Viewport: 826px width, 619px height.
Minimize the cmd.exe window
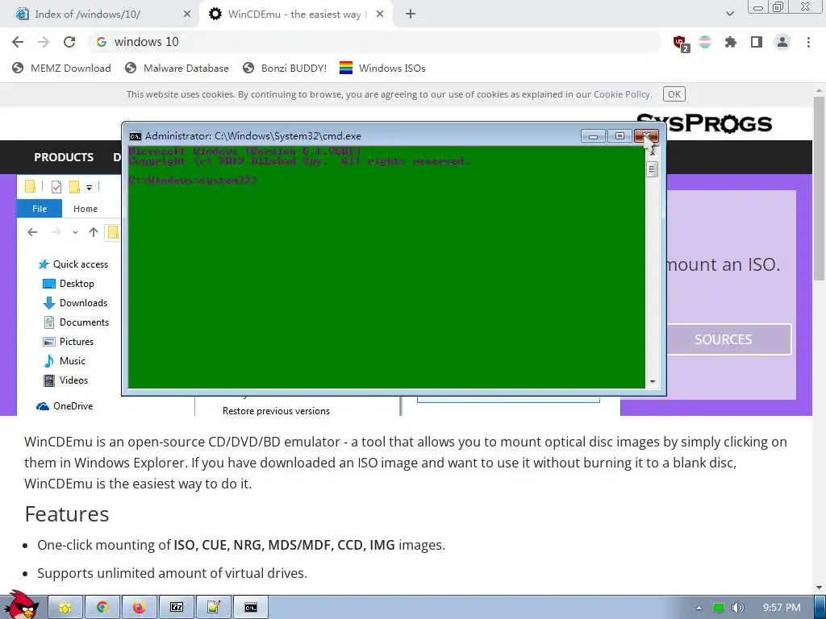[593, 136]
